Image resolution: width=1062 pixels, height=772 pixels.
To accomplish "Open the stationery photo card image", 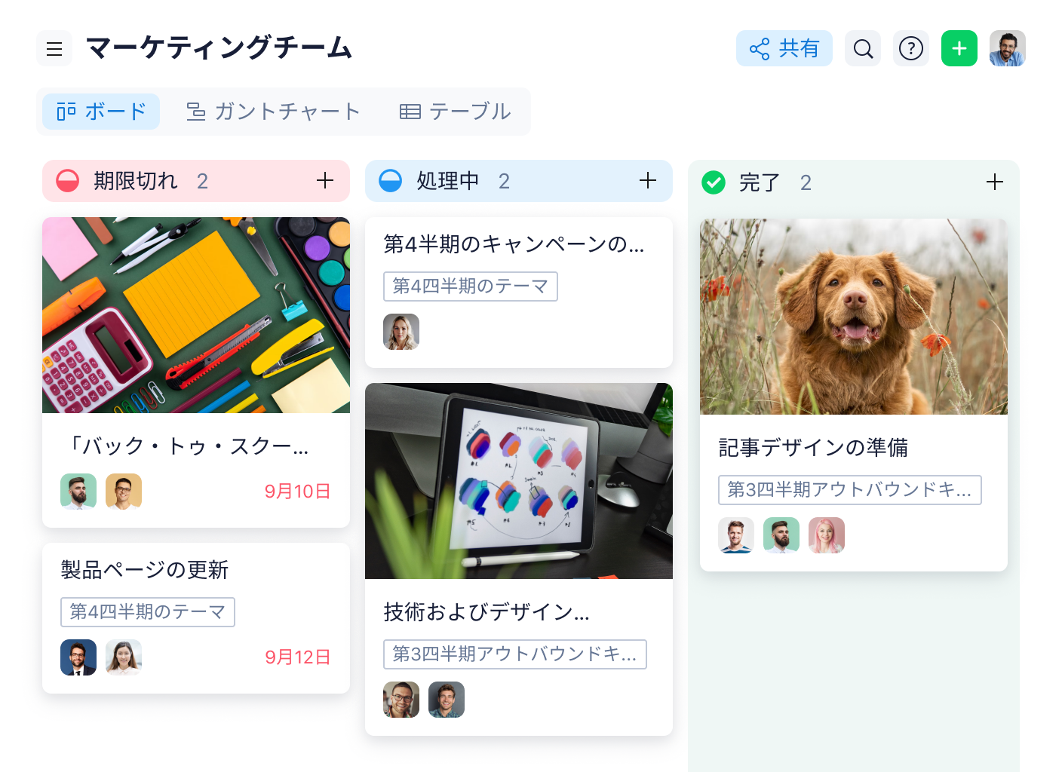I will coord(196,315).
